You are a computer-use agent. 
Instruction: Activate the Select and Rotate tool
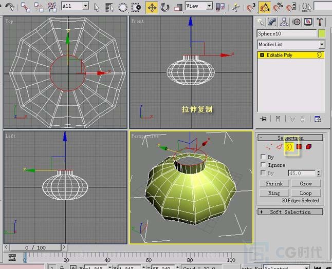[x=165, y=8]
